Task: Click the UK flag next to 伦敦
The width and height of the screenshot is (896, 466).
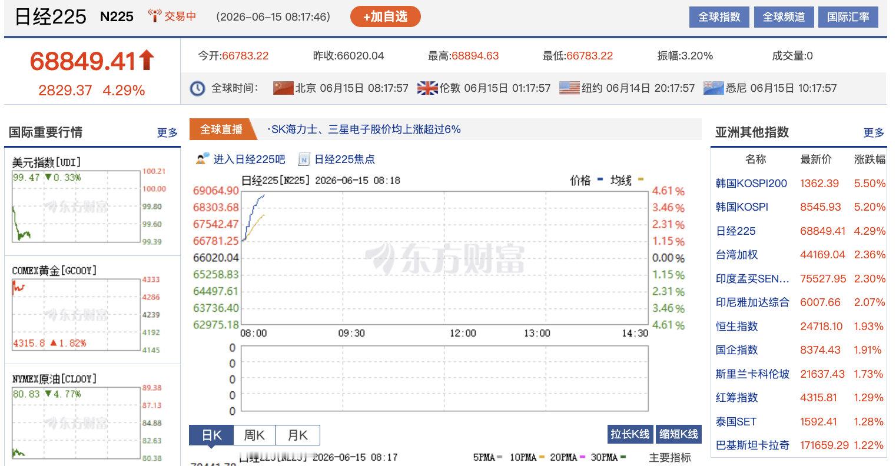Action: [427, 88]
